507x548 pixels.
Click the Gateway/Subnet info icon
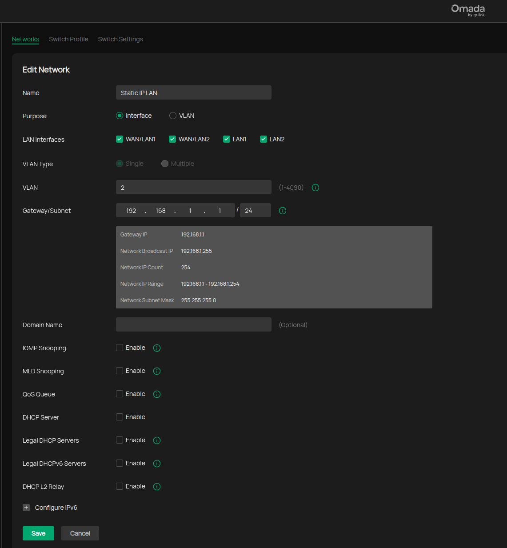click(283, 211)
